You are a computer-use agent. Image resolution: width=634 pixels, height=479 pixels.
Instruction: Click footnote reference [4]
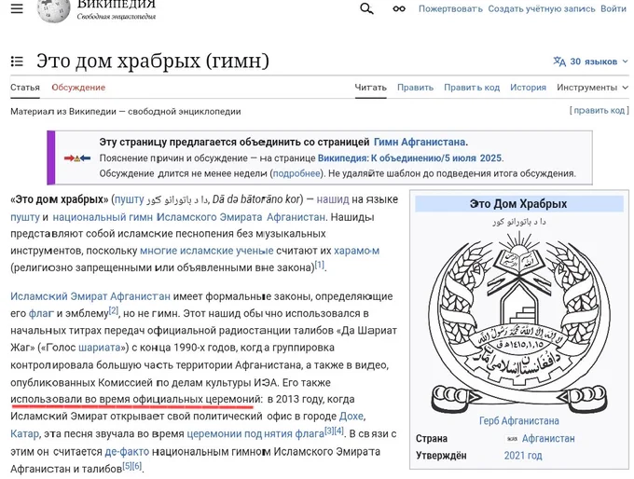(x=338, y=431)
